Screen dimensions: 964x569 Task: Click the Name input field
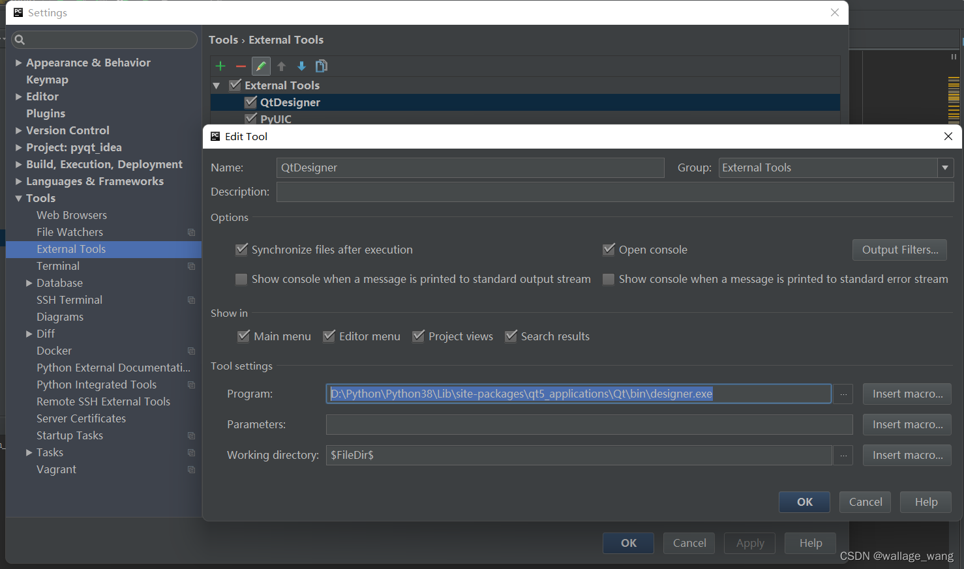(470, 168)
